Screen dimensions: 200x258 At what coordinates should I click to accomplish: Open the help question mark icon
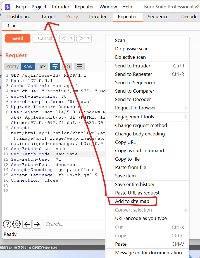coord(7,224)
